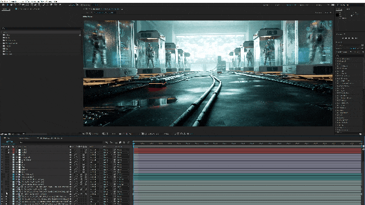Toggle Hide Shy Layers switch in timeline header

(x=116, y=142)
